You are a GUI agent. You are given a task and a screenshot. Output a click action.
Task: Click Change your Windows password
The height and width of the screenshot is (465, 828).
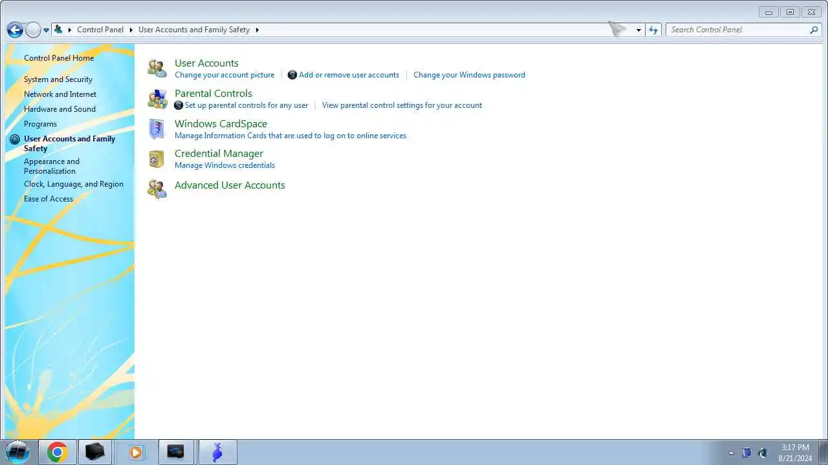tap(469, 75)
